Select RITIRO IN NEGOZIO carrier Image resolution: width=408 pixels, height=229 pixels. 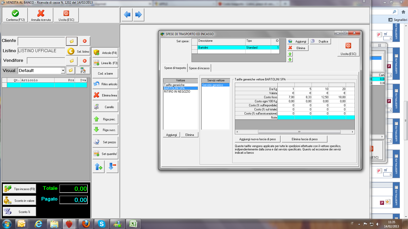tap(181, 92)
